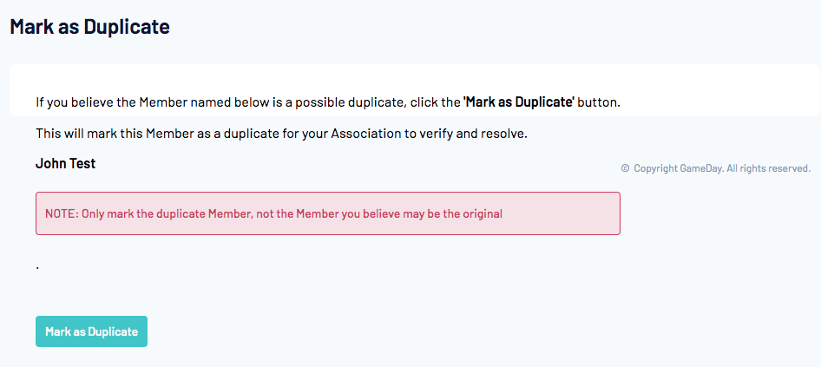The height and width of the screenshot is (367, 821).
Task: Click the lone period below the note
Action: [38, 268]
